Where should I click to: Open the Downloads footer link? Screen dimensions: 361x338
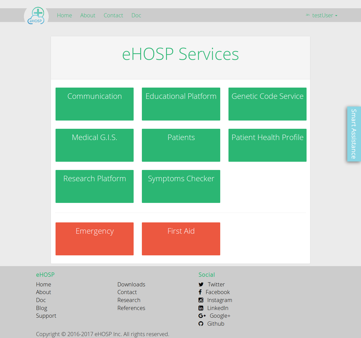coord(131,284)
